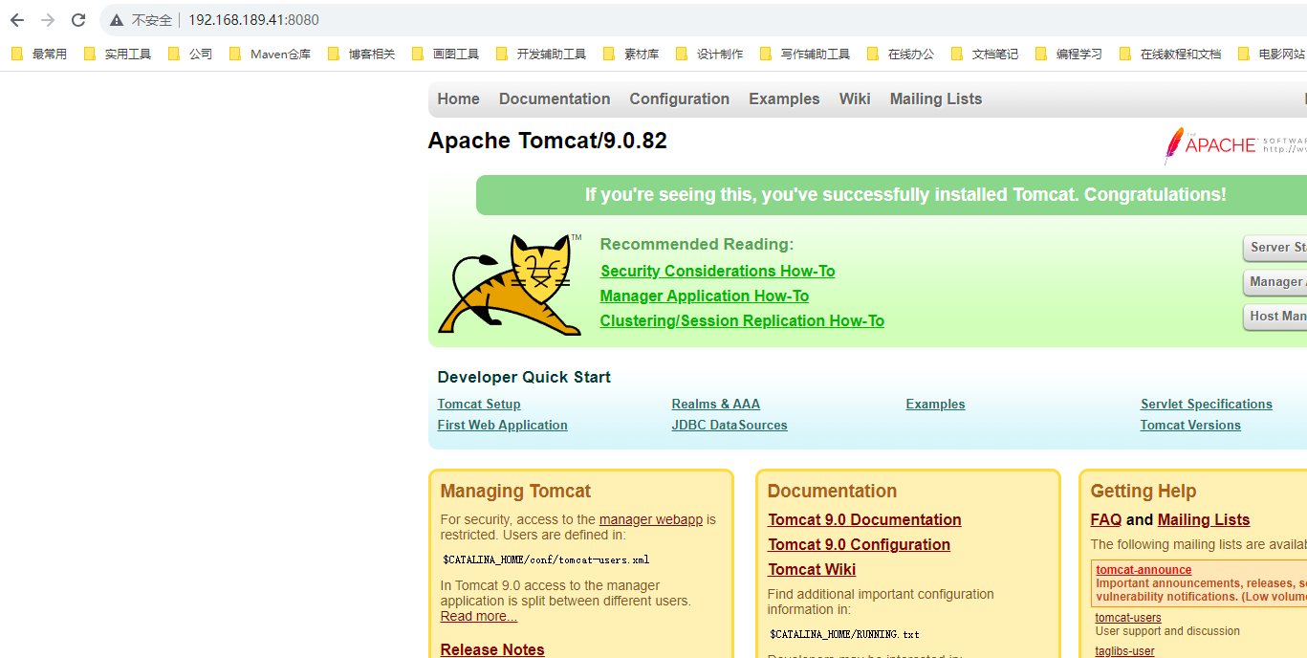Image resolution: width=1307 pixels, height=658 pixels.
Task: Open Examples link in Developer Quick Start
Action: click(x=935, y=404)
